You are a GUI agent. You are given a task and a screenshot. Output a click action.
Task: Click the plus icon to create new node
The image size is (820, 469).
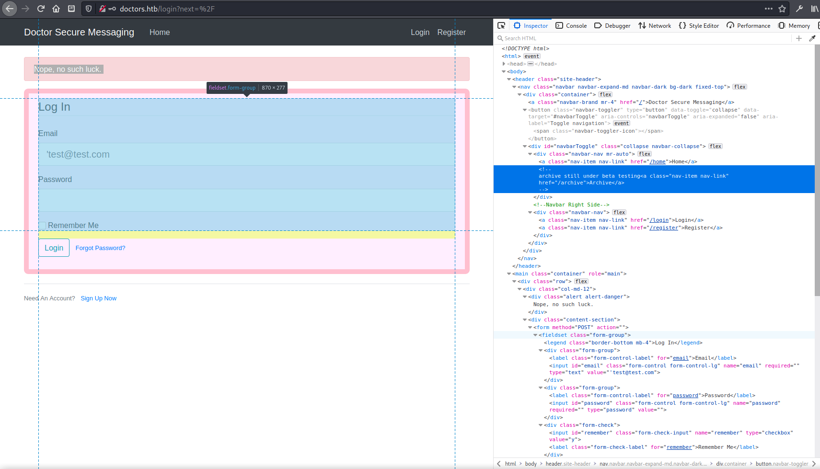point(799,38)
